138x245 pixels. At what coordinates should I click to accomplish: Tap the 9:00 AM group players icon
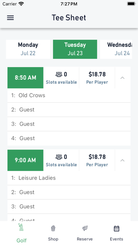[x=59, y=157]
